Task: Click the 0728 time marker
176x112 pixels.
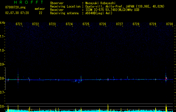Action: pos(136,24)
